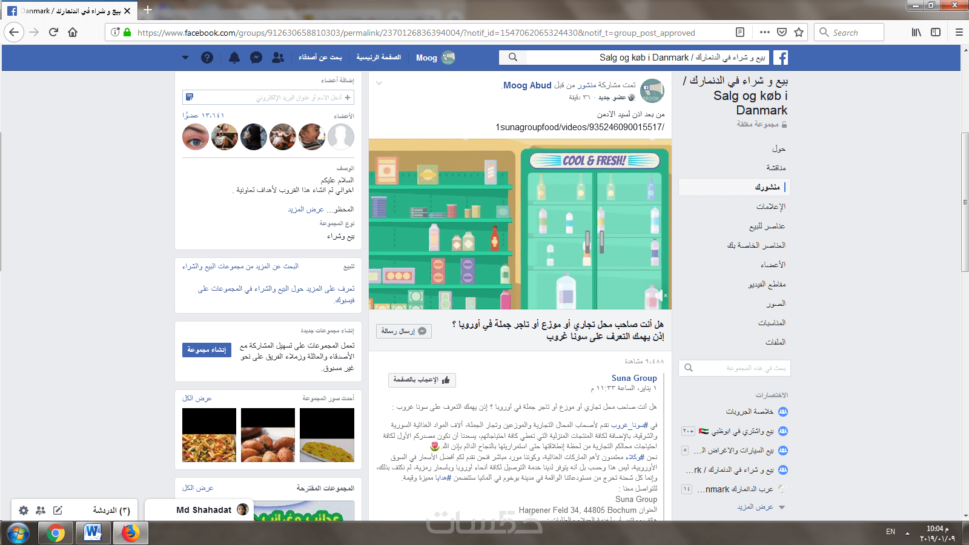Screen dimensions: 969x545
Task: Create a new group chat icon
Action: pos(41,510)
